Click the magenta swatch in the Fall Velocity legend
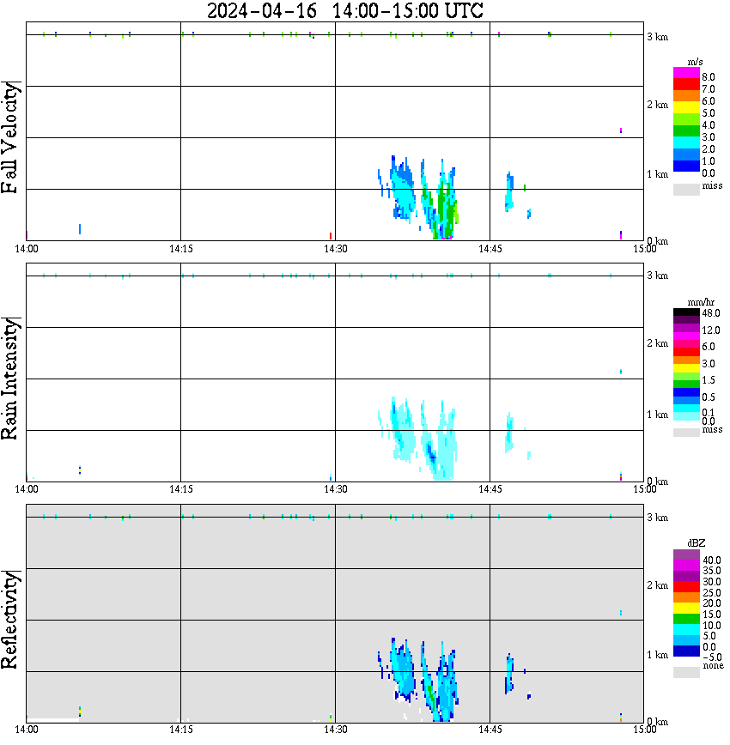Screen dimensions: 730x745 [686, 73]
